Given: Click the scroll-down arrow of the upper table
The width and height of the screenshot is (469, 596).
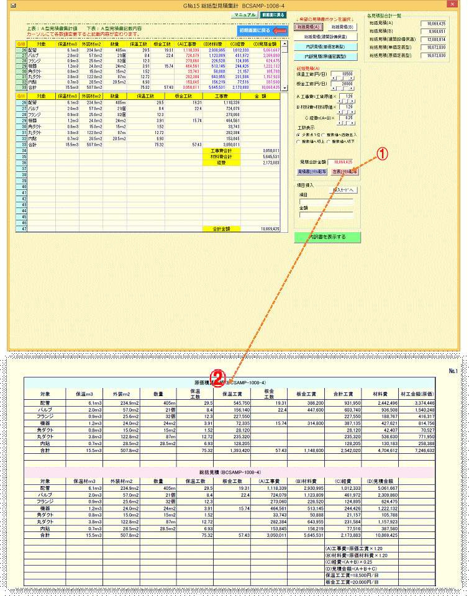Looking at the screenshot, I should (285, 89).
